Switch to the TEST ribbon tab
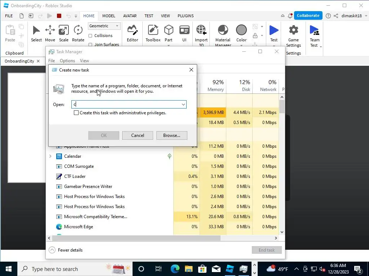The image size is (369, 276). click(x=149, y=16)
